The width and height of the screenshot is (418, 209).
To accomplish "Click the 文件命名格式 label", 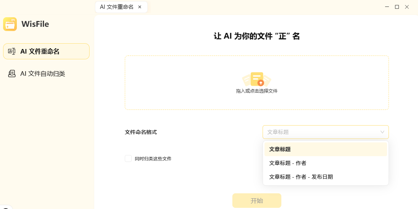I will click(141, 132).
